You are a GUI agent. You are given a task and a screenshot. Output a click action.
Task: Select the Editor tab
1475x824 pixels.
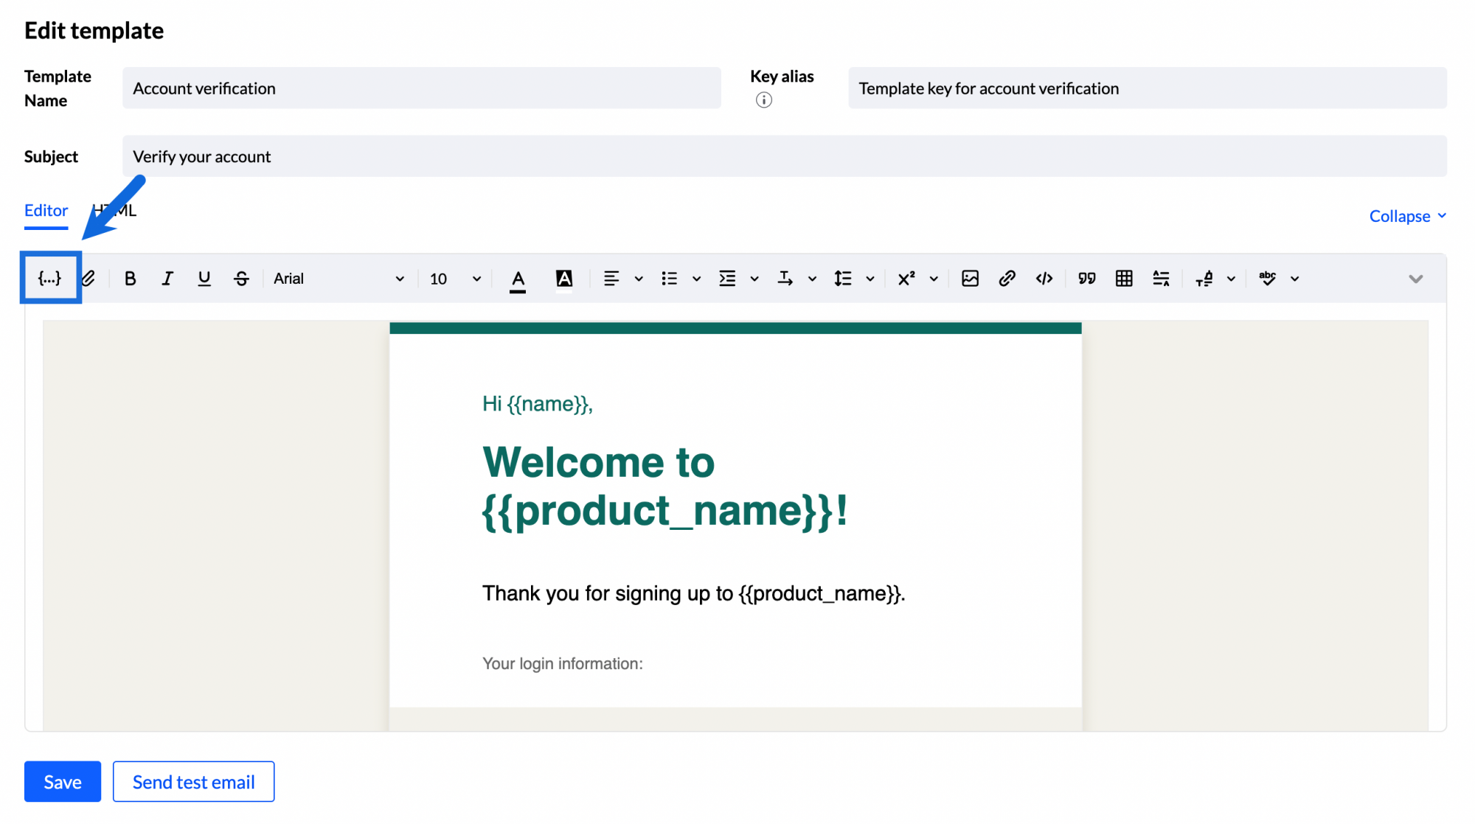pyautogui.click(x=45, y=209)
